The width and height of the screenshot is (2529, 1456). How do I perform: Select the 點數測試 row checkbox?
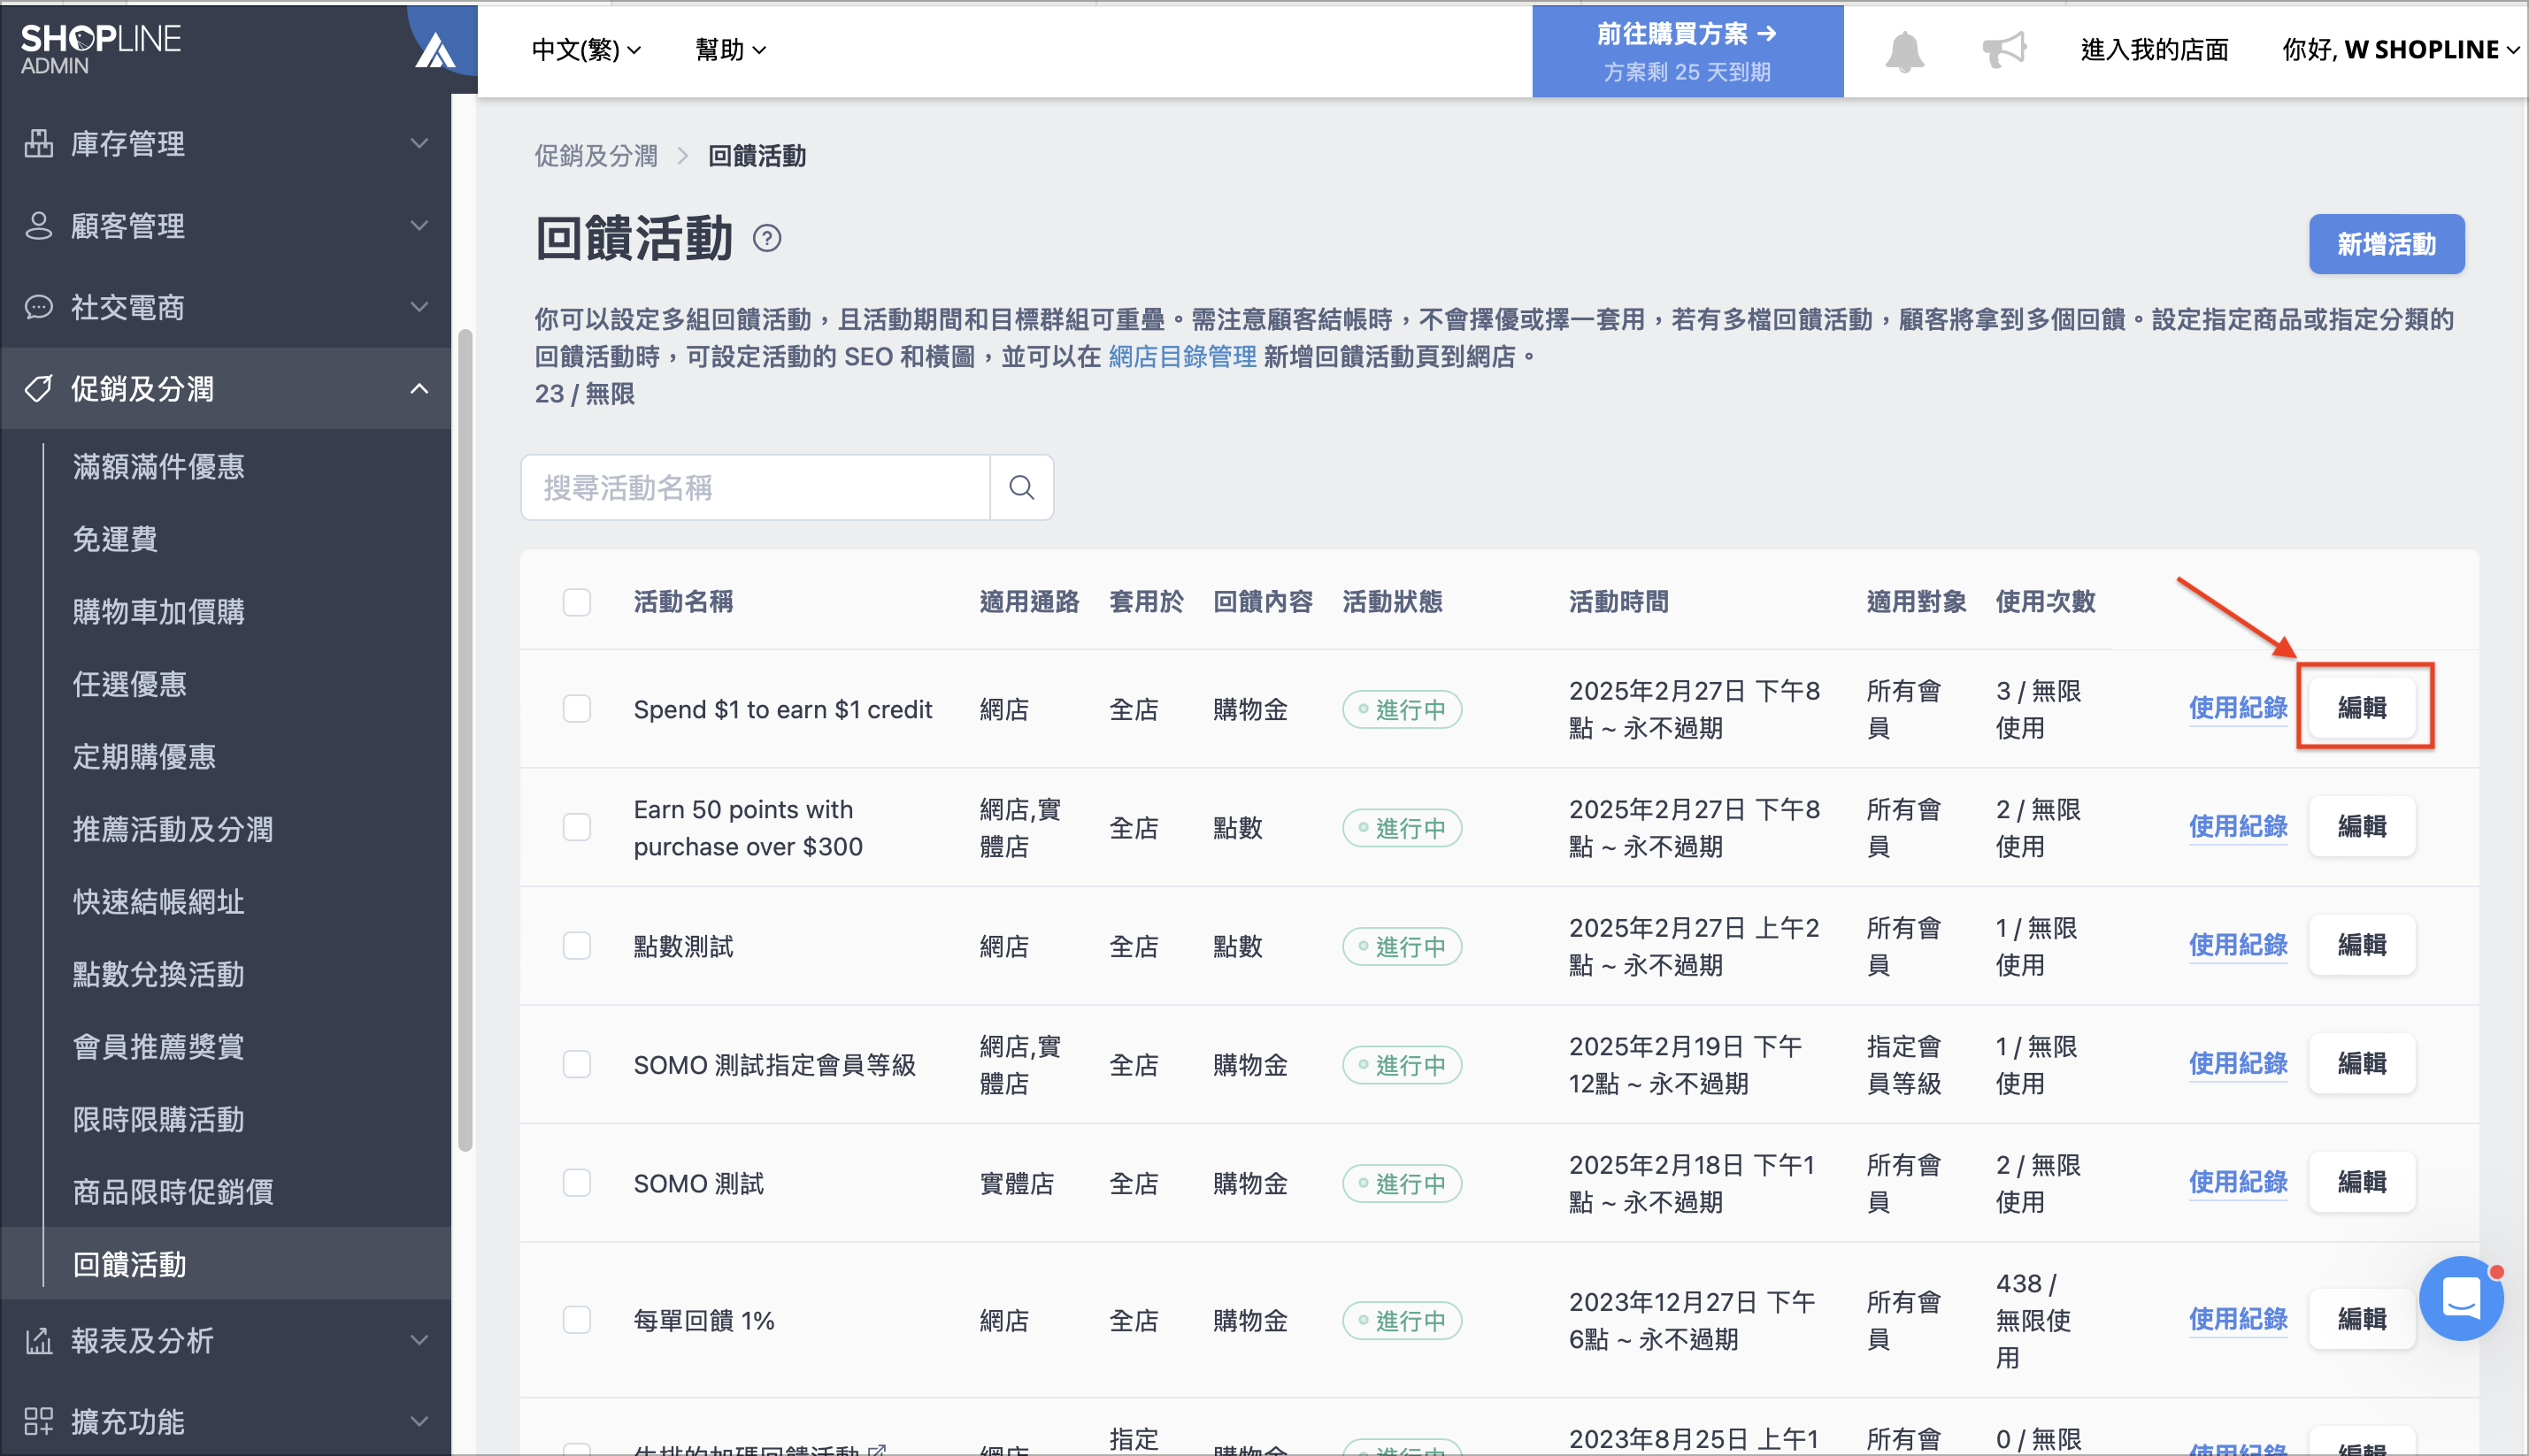point(577,946)
